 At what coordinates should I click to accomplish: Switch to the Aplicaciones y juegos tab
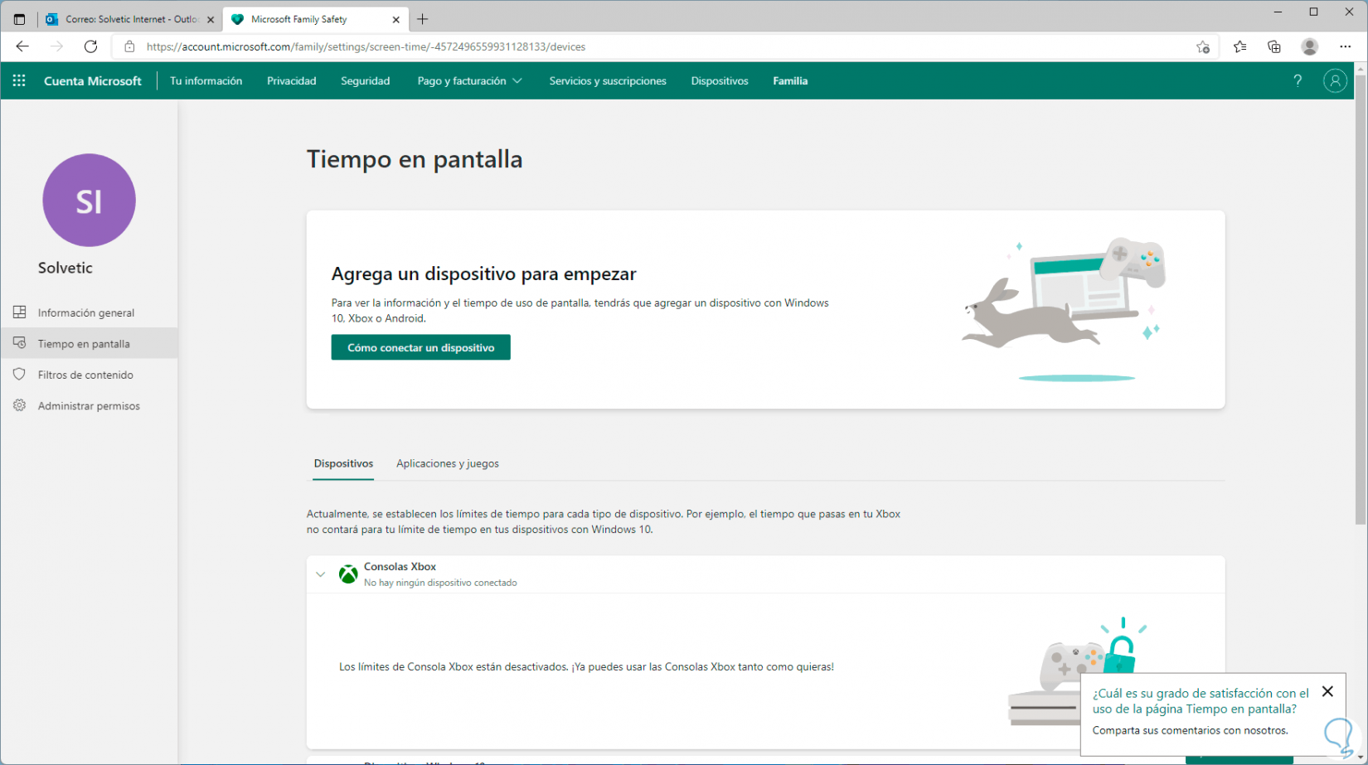pyautogui.click(x=448, y=463)
